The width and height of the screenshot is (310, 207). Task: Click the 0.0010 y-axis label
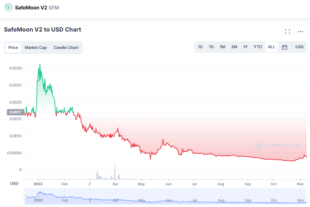(16, 136)
